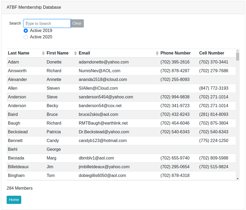Click Richard Ainsworth's phone number (702) 878-4287

point(175,71)
